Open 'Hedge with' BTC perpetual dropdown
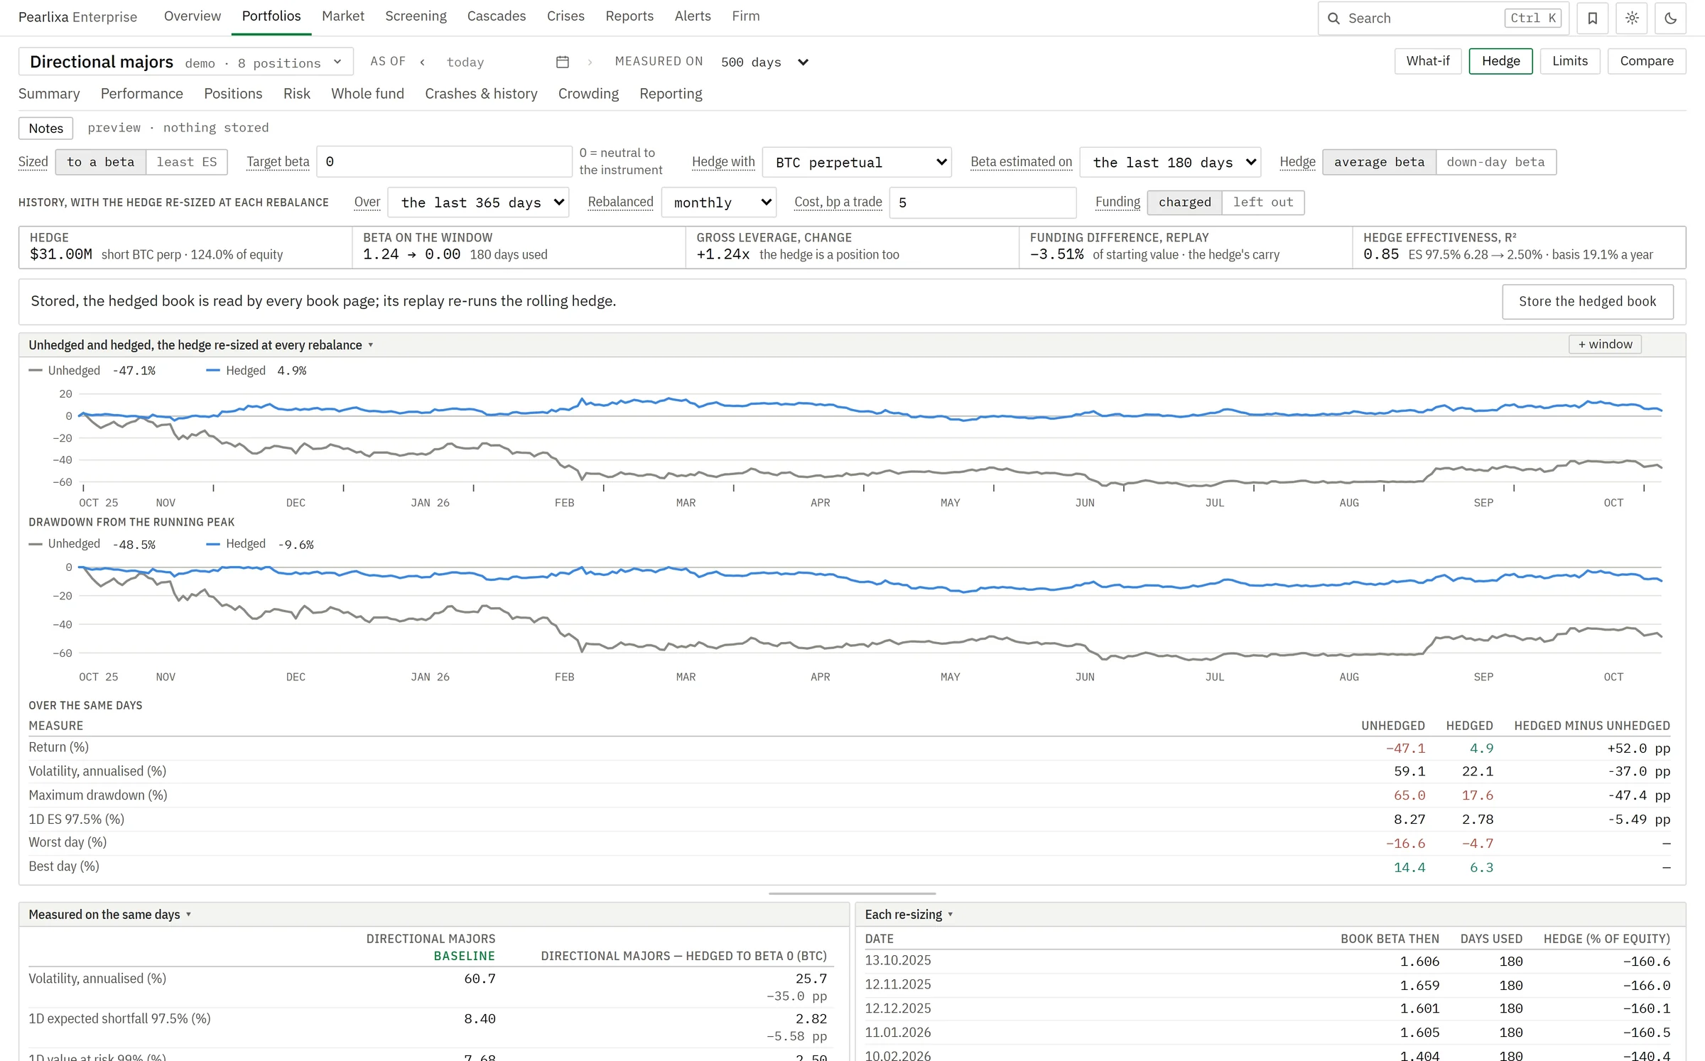 click(x=857, y=163)
